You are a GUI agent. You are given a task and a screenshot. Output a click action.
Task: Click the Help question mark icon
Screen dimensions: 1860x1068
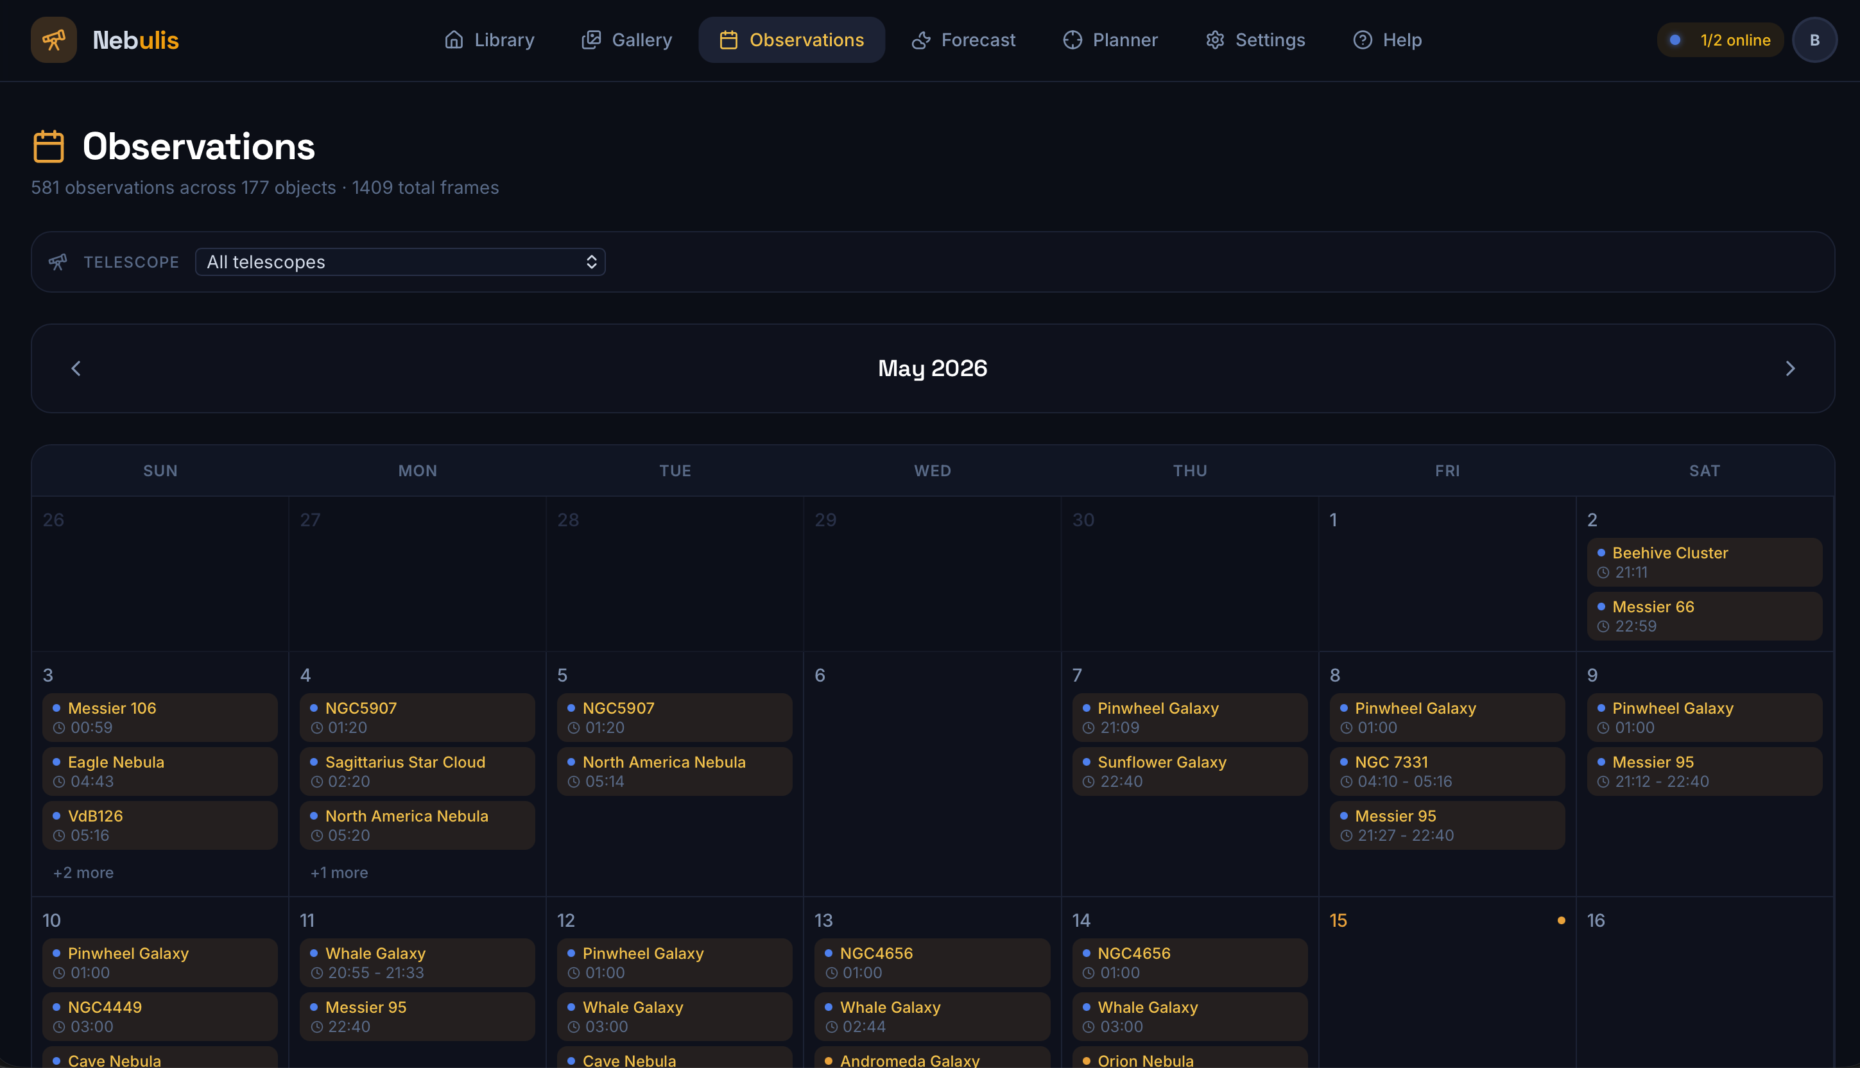tap(1363, 40)
